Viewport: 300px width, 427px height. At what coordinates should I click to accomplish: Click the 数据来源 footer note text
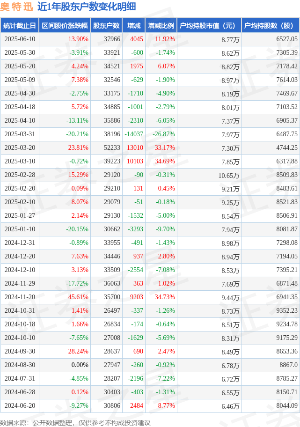pyautogui.click(x=75, y=423)
